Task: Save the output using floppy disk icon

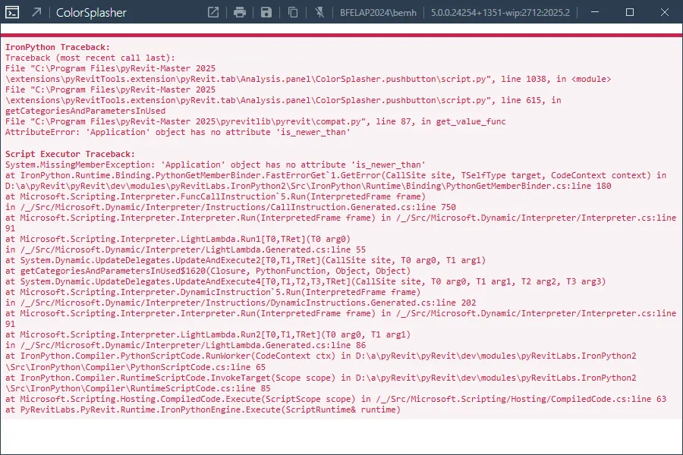Action: pos(266,12)
